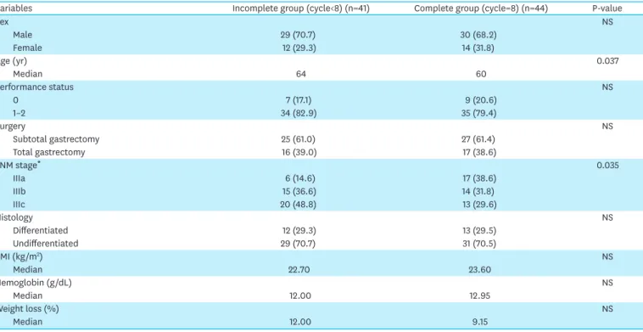Click 'Median' label under Hemoglobin

[x=27, y=295]
